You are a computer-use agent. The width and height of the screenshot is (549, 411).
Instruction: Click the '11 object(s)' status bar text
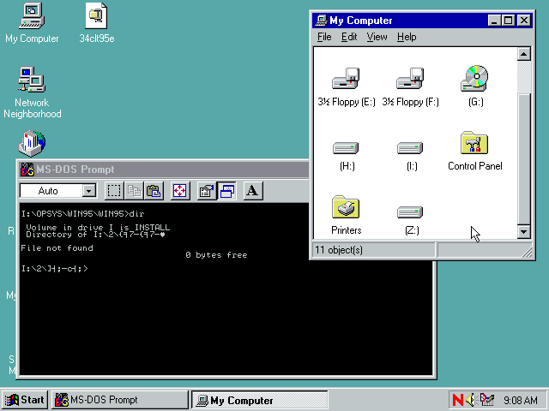(x=339, y=250)
